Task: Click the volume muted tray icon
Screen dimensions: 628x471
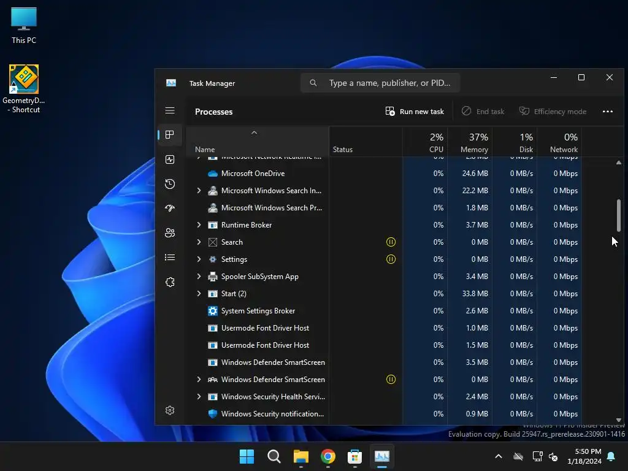Action: coord(553,456)
